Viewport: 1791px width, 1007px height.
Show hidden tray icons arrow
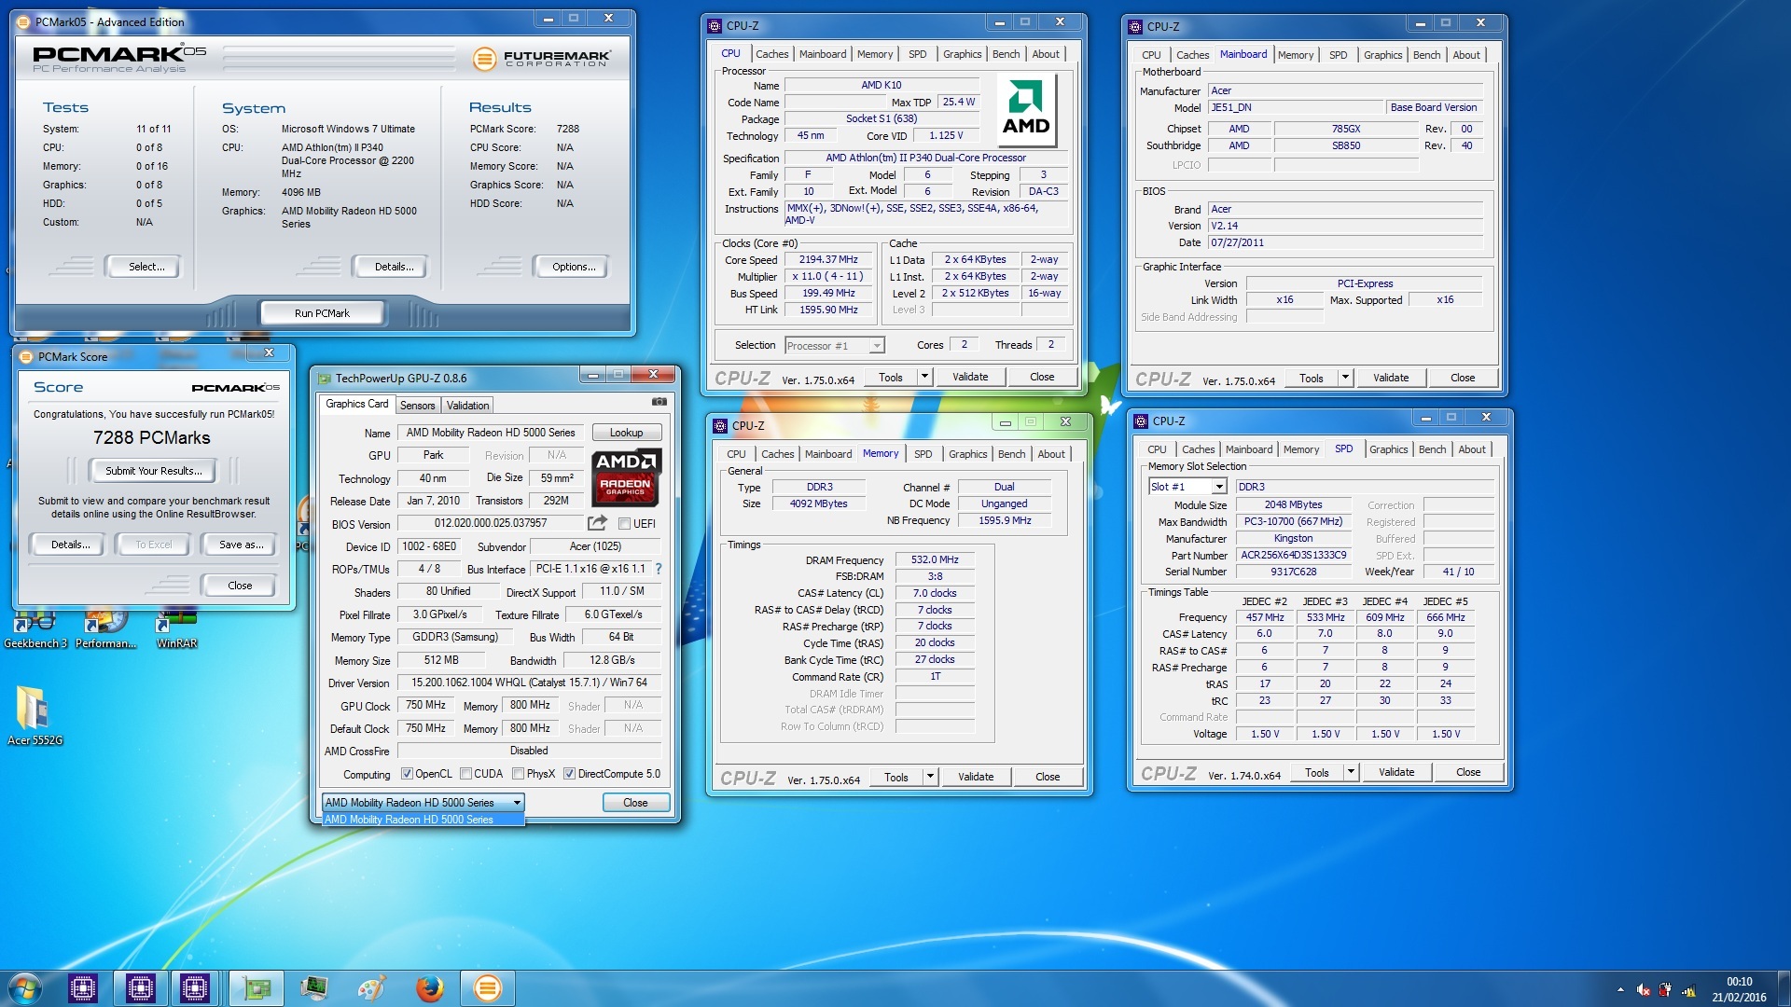pos(1620,990)
